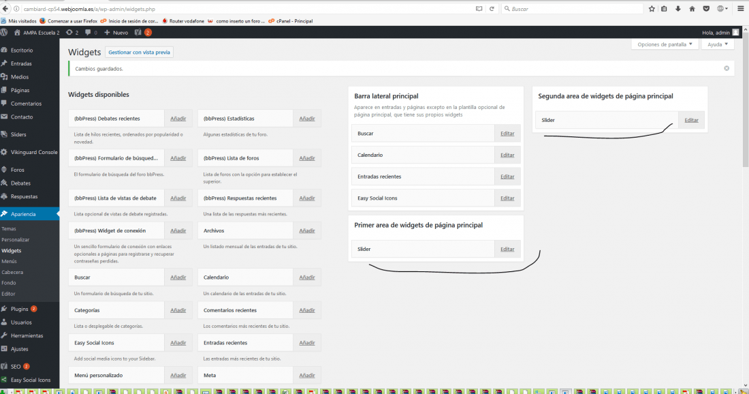Dismiss the Cambios guardados notice
Image resolution: width=749 pixels, height=394 pixels.
pyautogui.click(x=727, y=68)
